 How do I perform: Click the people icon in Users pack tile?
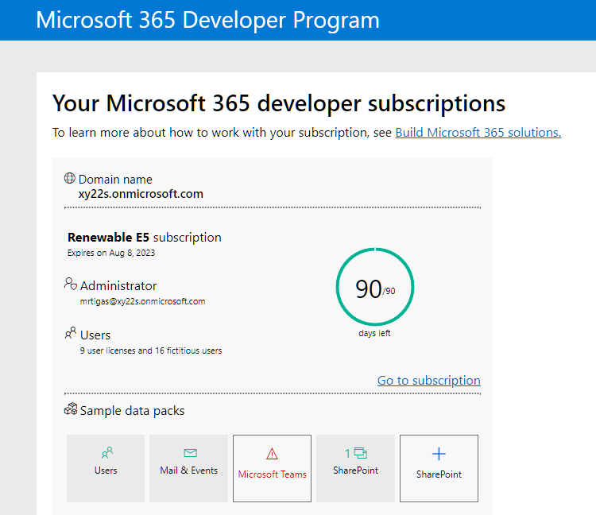click(107, 452)
